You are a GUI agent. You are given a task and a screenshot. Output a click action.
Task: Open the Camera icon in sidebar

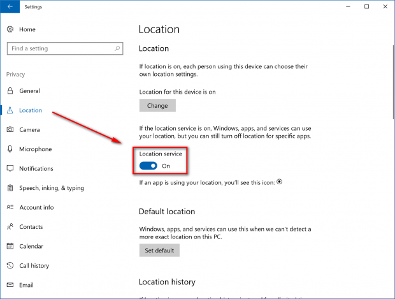point(10,129)
